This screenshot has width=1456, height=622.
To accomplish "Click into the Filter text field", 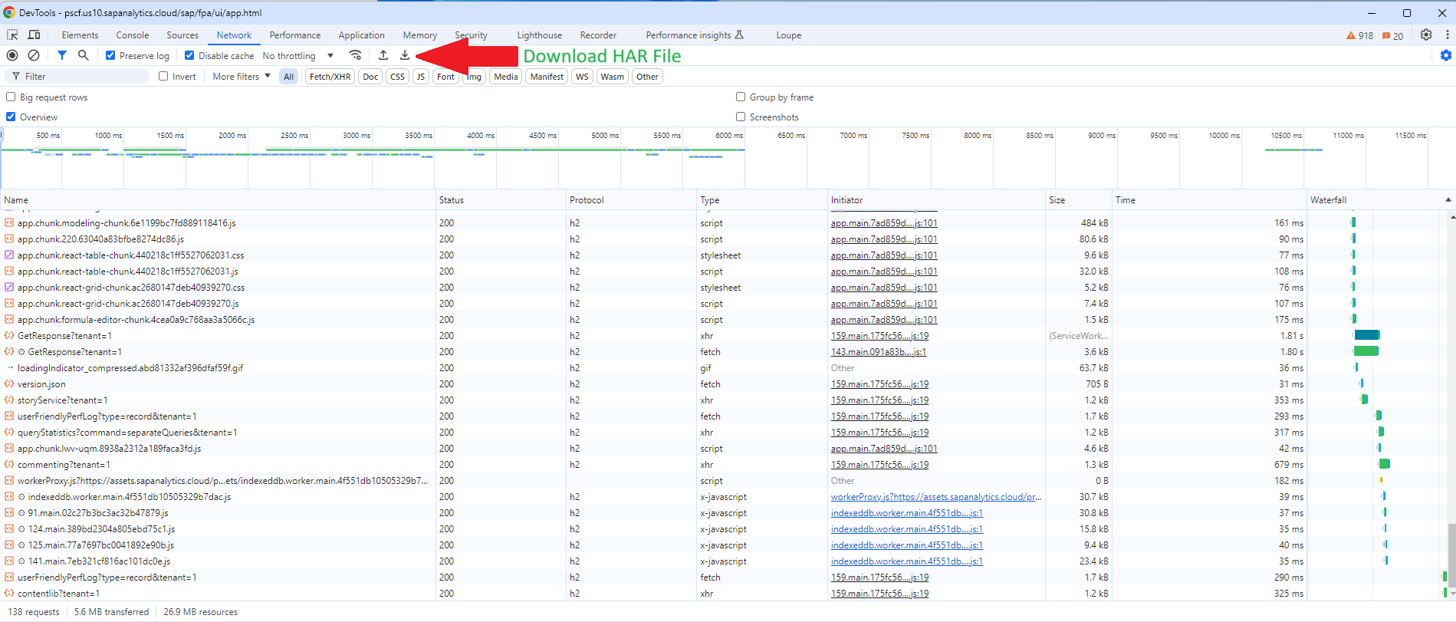I will tap(77, 76).
